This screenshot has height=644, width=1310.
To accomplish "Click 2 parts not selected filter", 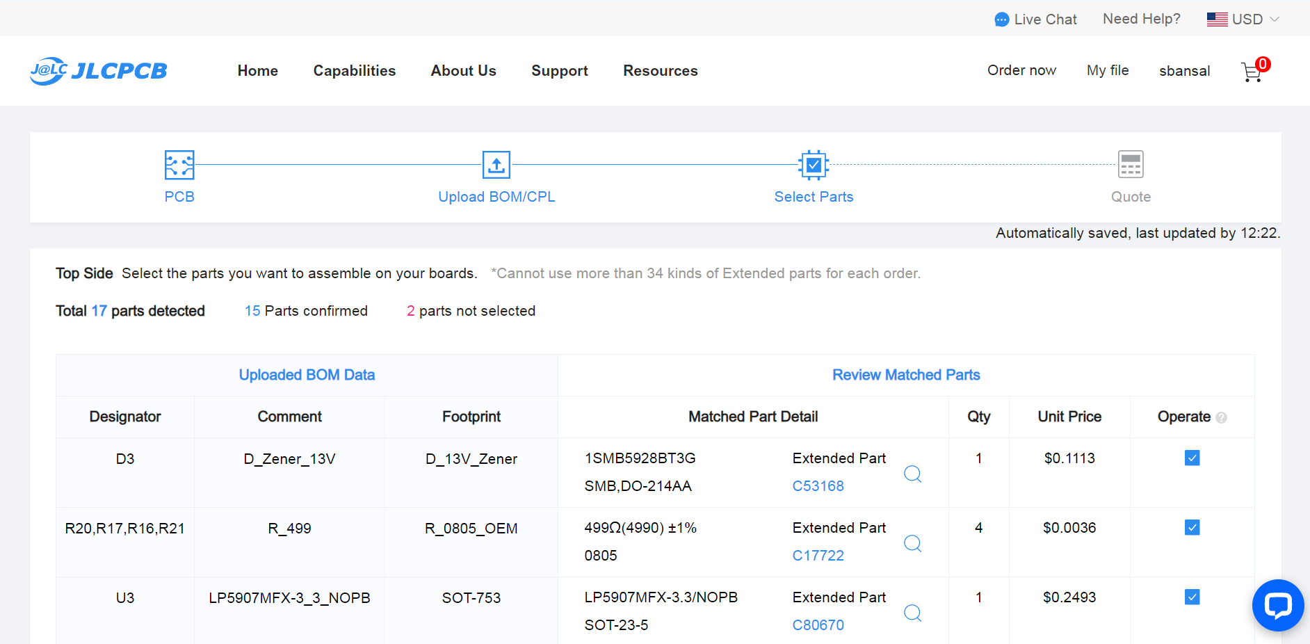I will coord(471,311).
